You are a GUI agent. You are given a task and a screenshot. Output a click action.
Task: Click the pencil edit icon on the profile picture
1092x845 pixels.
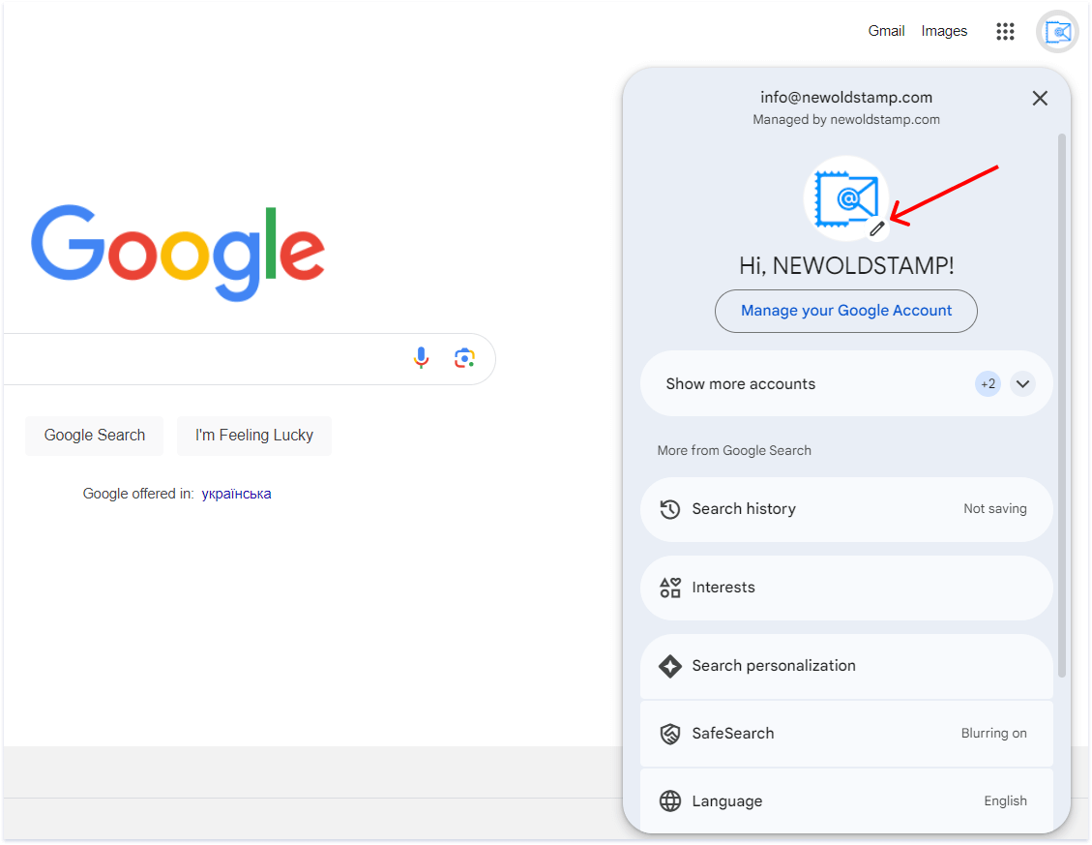(x=877, y=228)
